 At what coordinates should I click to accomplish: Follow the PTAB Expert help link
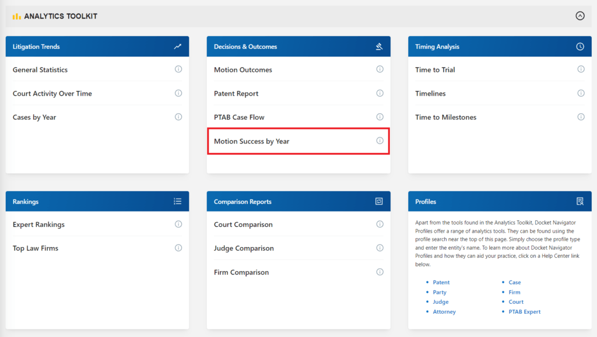coord(524,311)
